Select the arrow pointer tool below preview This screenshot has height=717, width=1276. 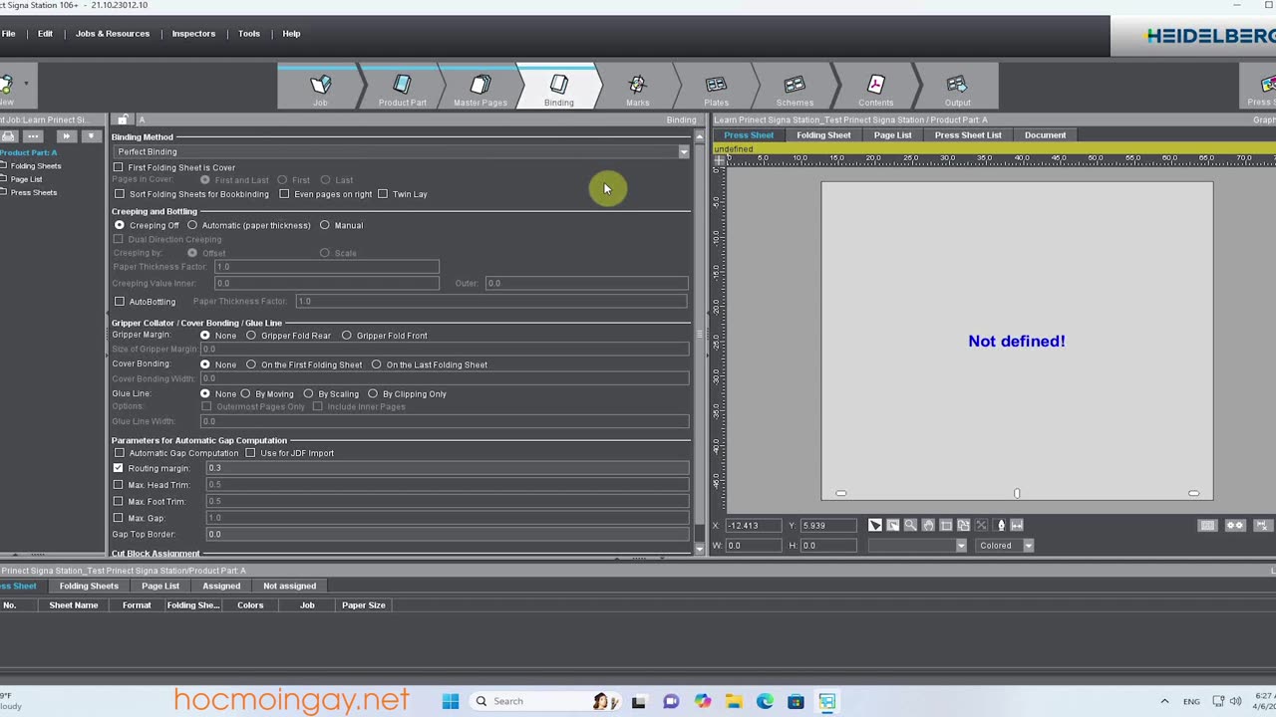[875, 525]
